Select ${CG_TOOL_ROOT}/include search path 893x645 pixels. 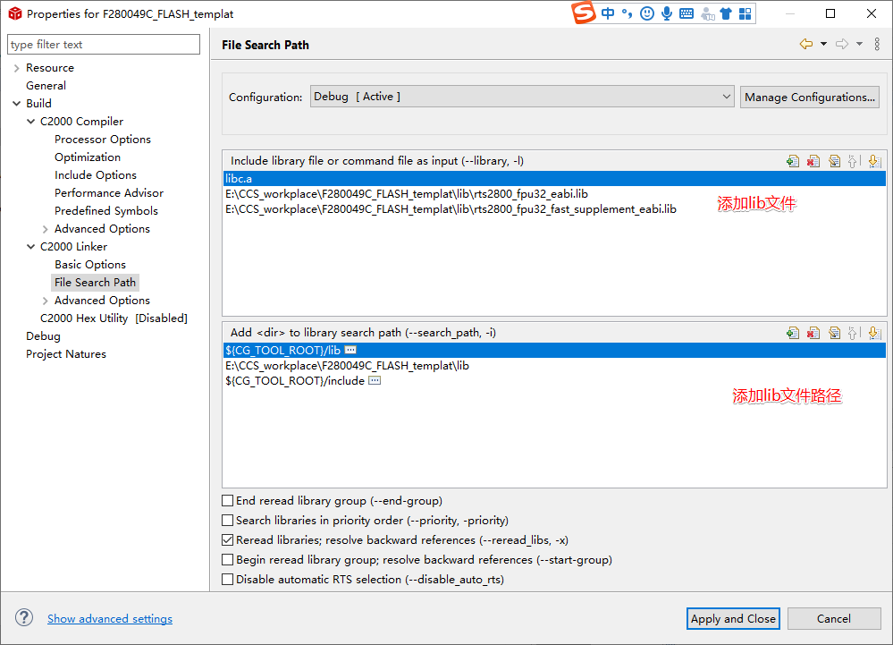point(555,380)
